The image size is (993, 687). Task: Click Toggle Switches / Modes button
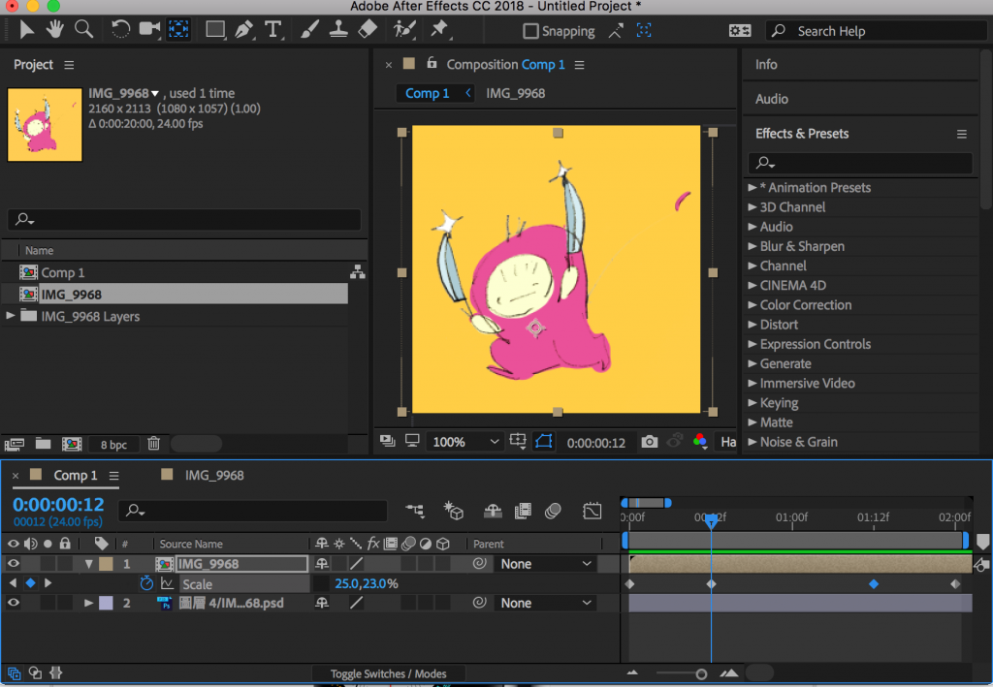pos(388,673)
